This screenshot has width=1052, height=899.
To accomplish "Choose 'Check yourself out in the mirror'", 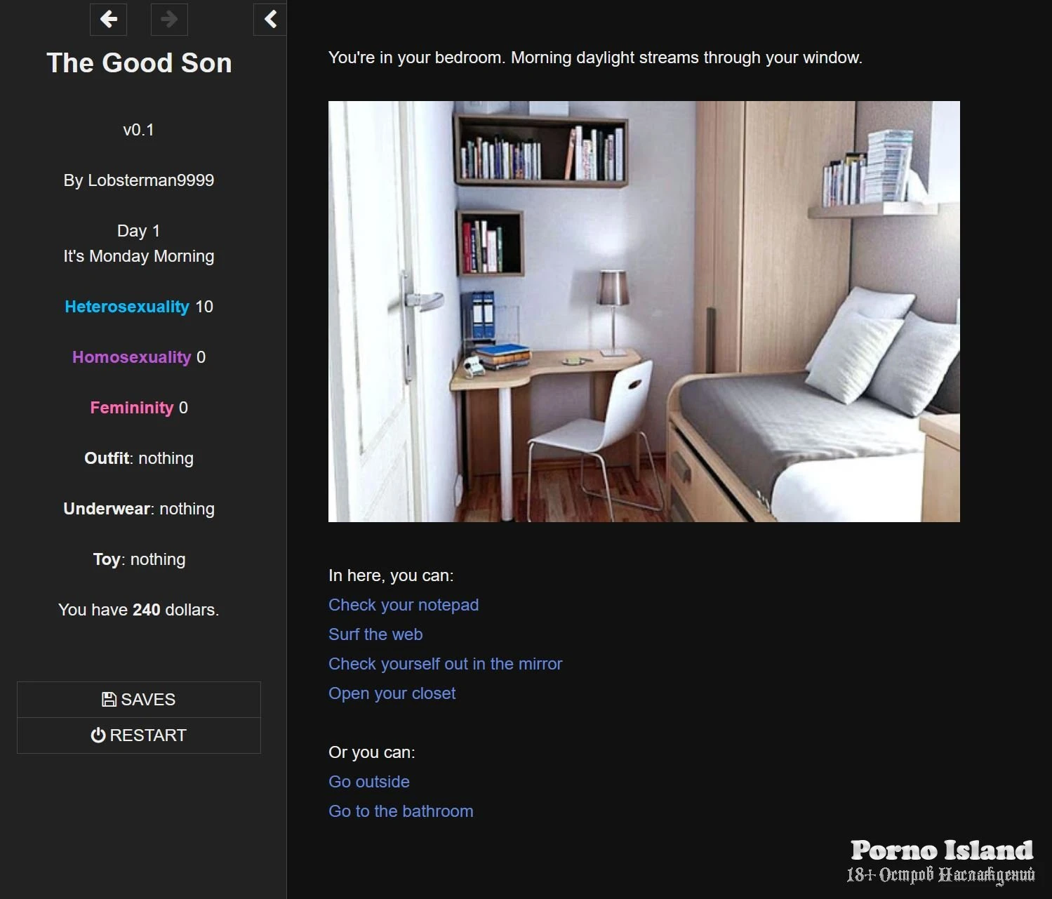I will coord(445,664).
